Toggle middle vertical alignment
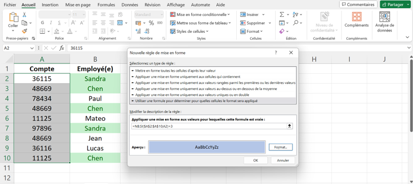This screenshot has height=184, width=413. point(103,15)
